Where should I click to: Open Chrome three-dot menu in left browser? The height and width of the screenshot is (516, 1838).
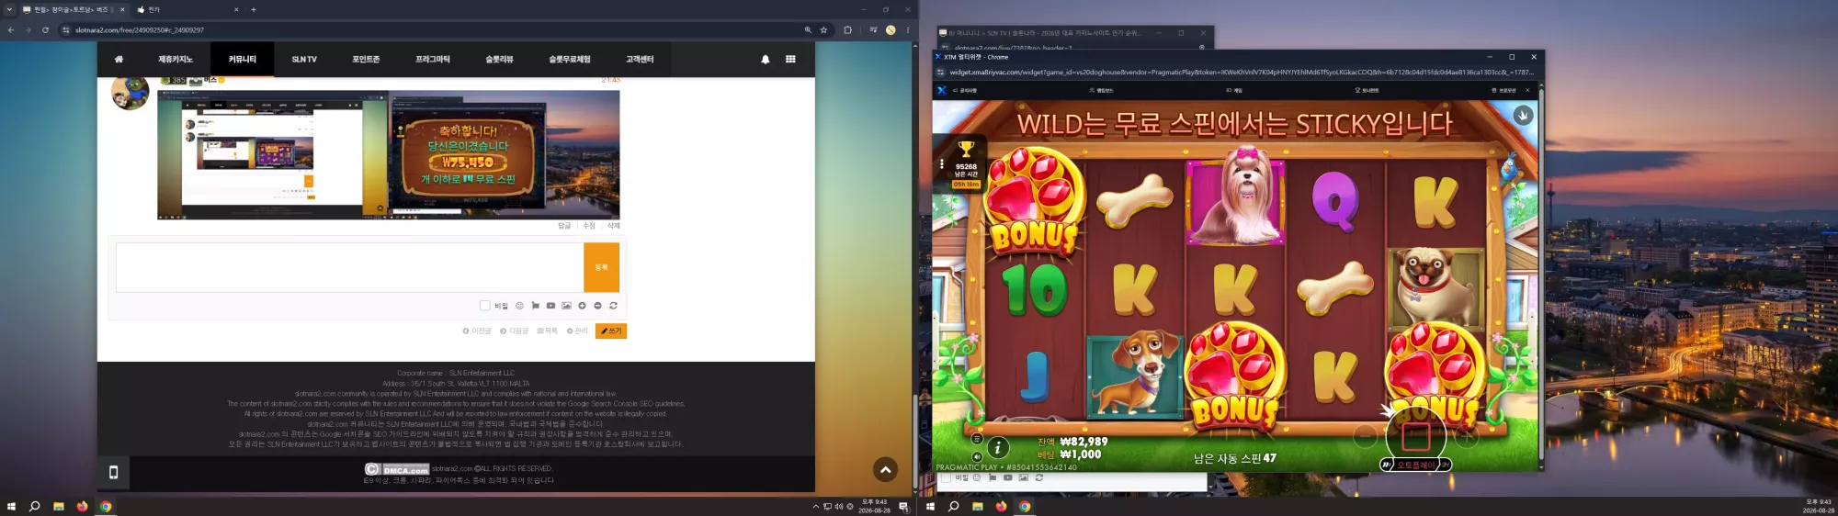click(908, 29)
